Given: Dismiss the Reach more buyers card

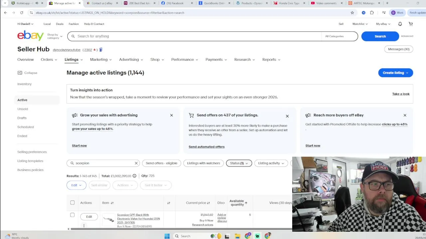Looking at the screenshot, I should tap(405, 115).
